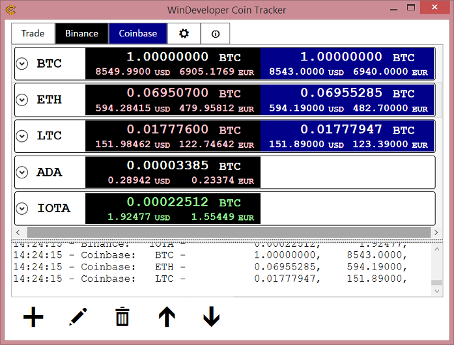Maximize the Coin Tracker window

411,8
